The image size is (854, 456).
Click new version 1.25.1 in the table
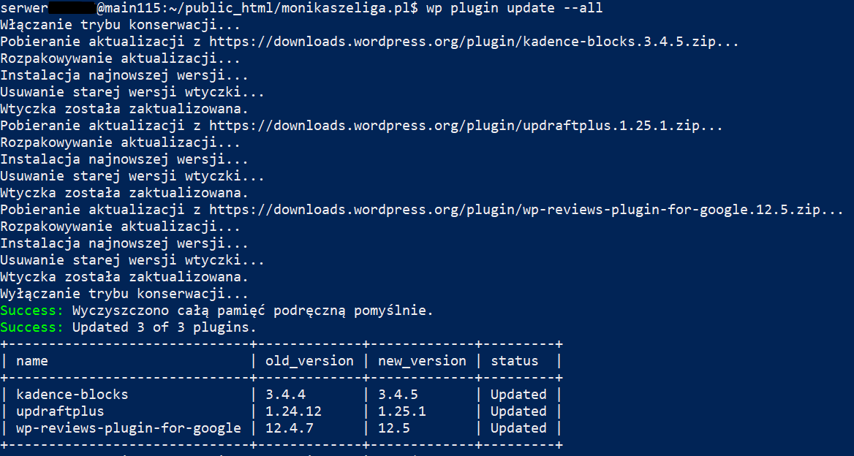click(401, 411)
